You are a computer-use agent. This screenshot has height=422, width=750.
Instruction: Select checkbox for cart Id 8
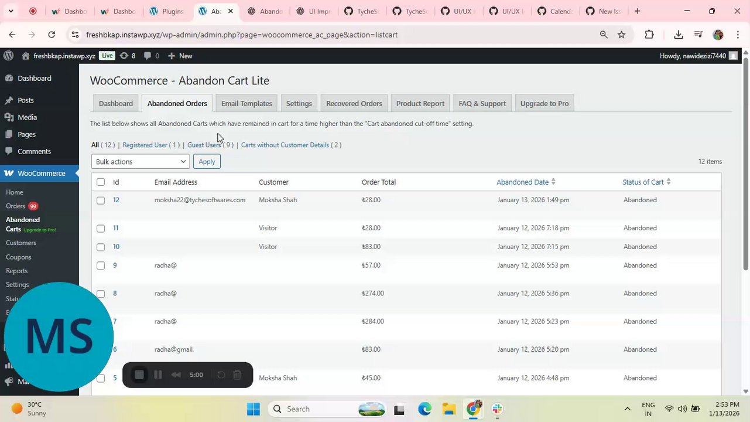tap(101, 294)
